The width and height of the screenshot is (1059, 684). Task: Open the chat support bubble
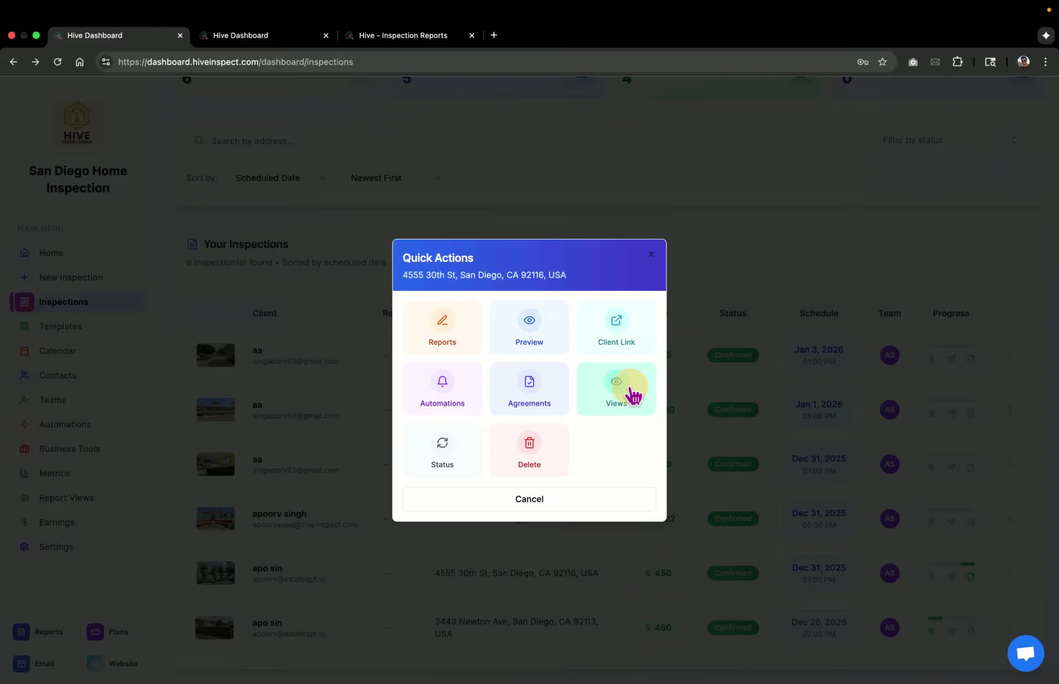pyautogui.click(x=1025, y=653)
